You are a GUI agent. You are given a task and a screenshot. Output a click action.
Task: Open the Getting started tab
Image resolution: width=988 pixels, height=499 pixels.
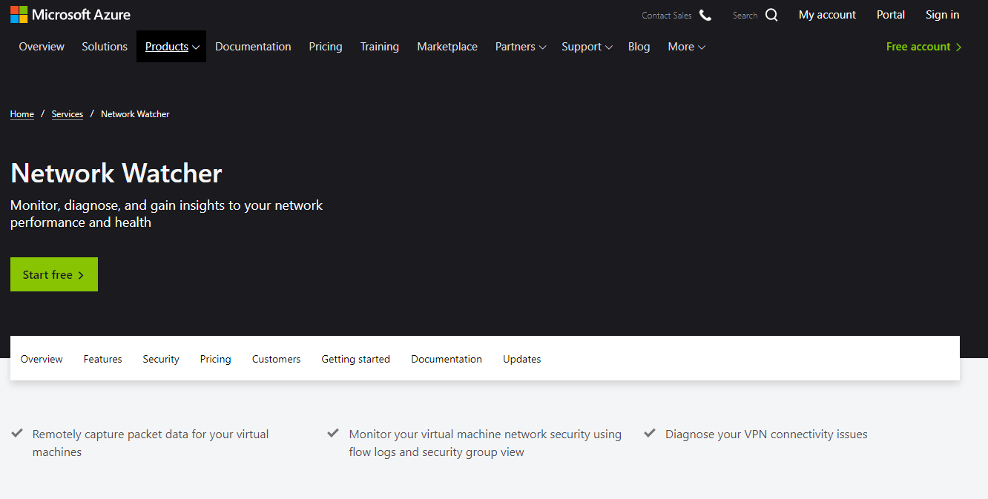[355, 358]
